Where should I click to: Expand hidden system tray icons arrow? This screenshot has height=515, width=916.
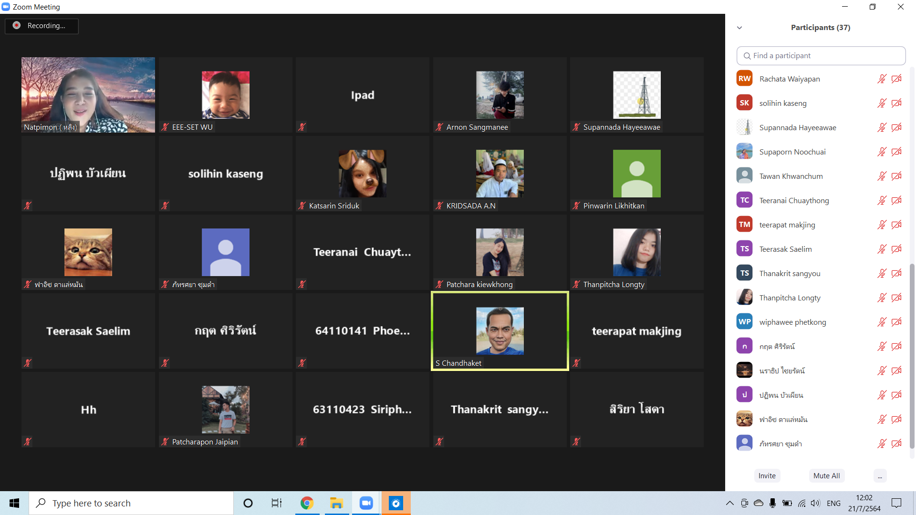[x=729, y=503]
